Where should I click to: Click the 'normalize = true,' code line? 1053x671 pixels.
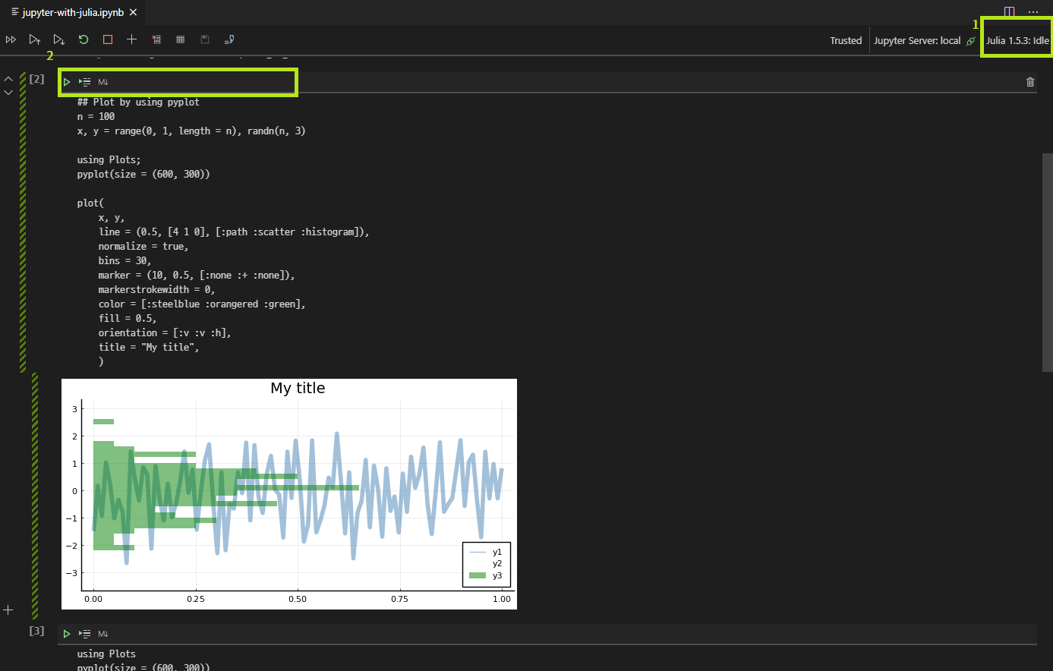tap(143, 246)
